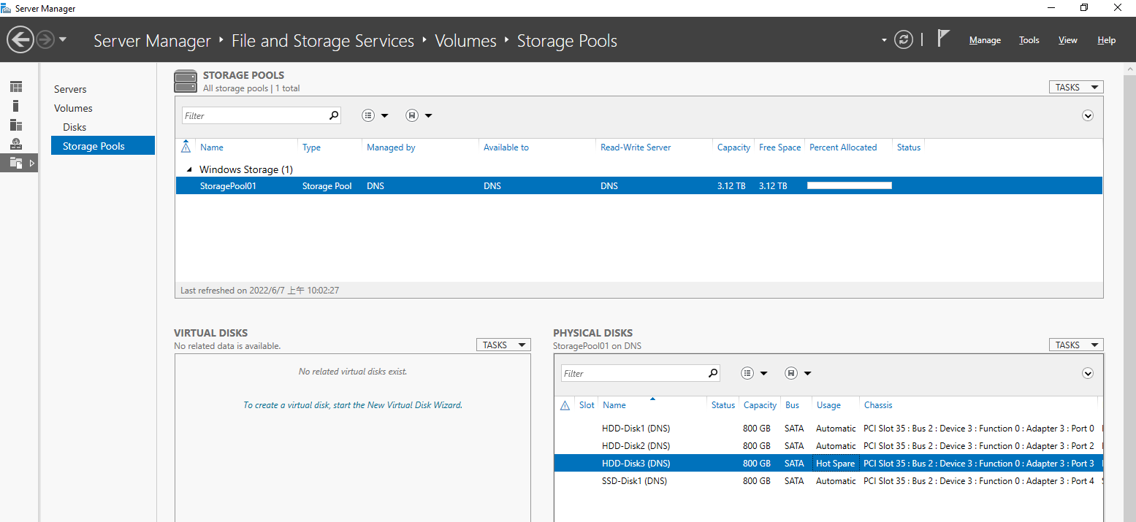The image size is (1136, 522).
Task: Select the SSD-Disk1 (DNS) row
Action: 828,481
